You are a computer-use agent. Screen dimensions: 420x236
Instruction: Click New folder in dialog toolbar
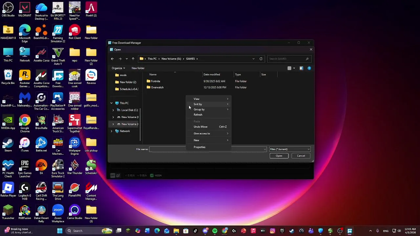(138, 68)
